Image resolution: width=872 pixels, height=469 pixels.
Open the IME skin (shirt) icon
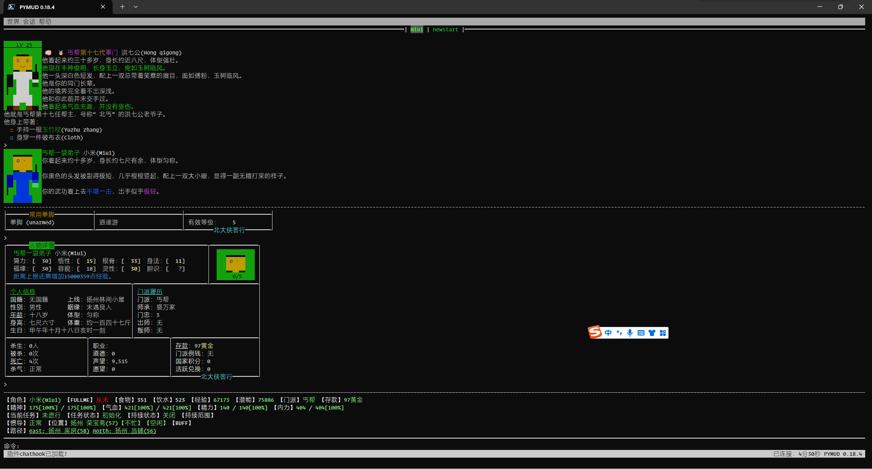tap(652, 333)
